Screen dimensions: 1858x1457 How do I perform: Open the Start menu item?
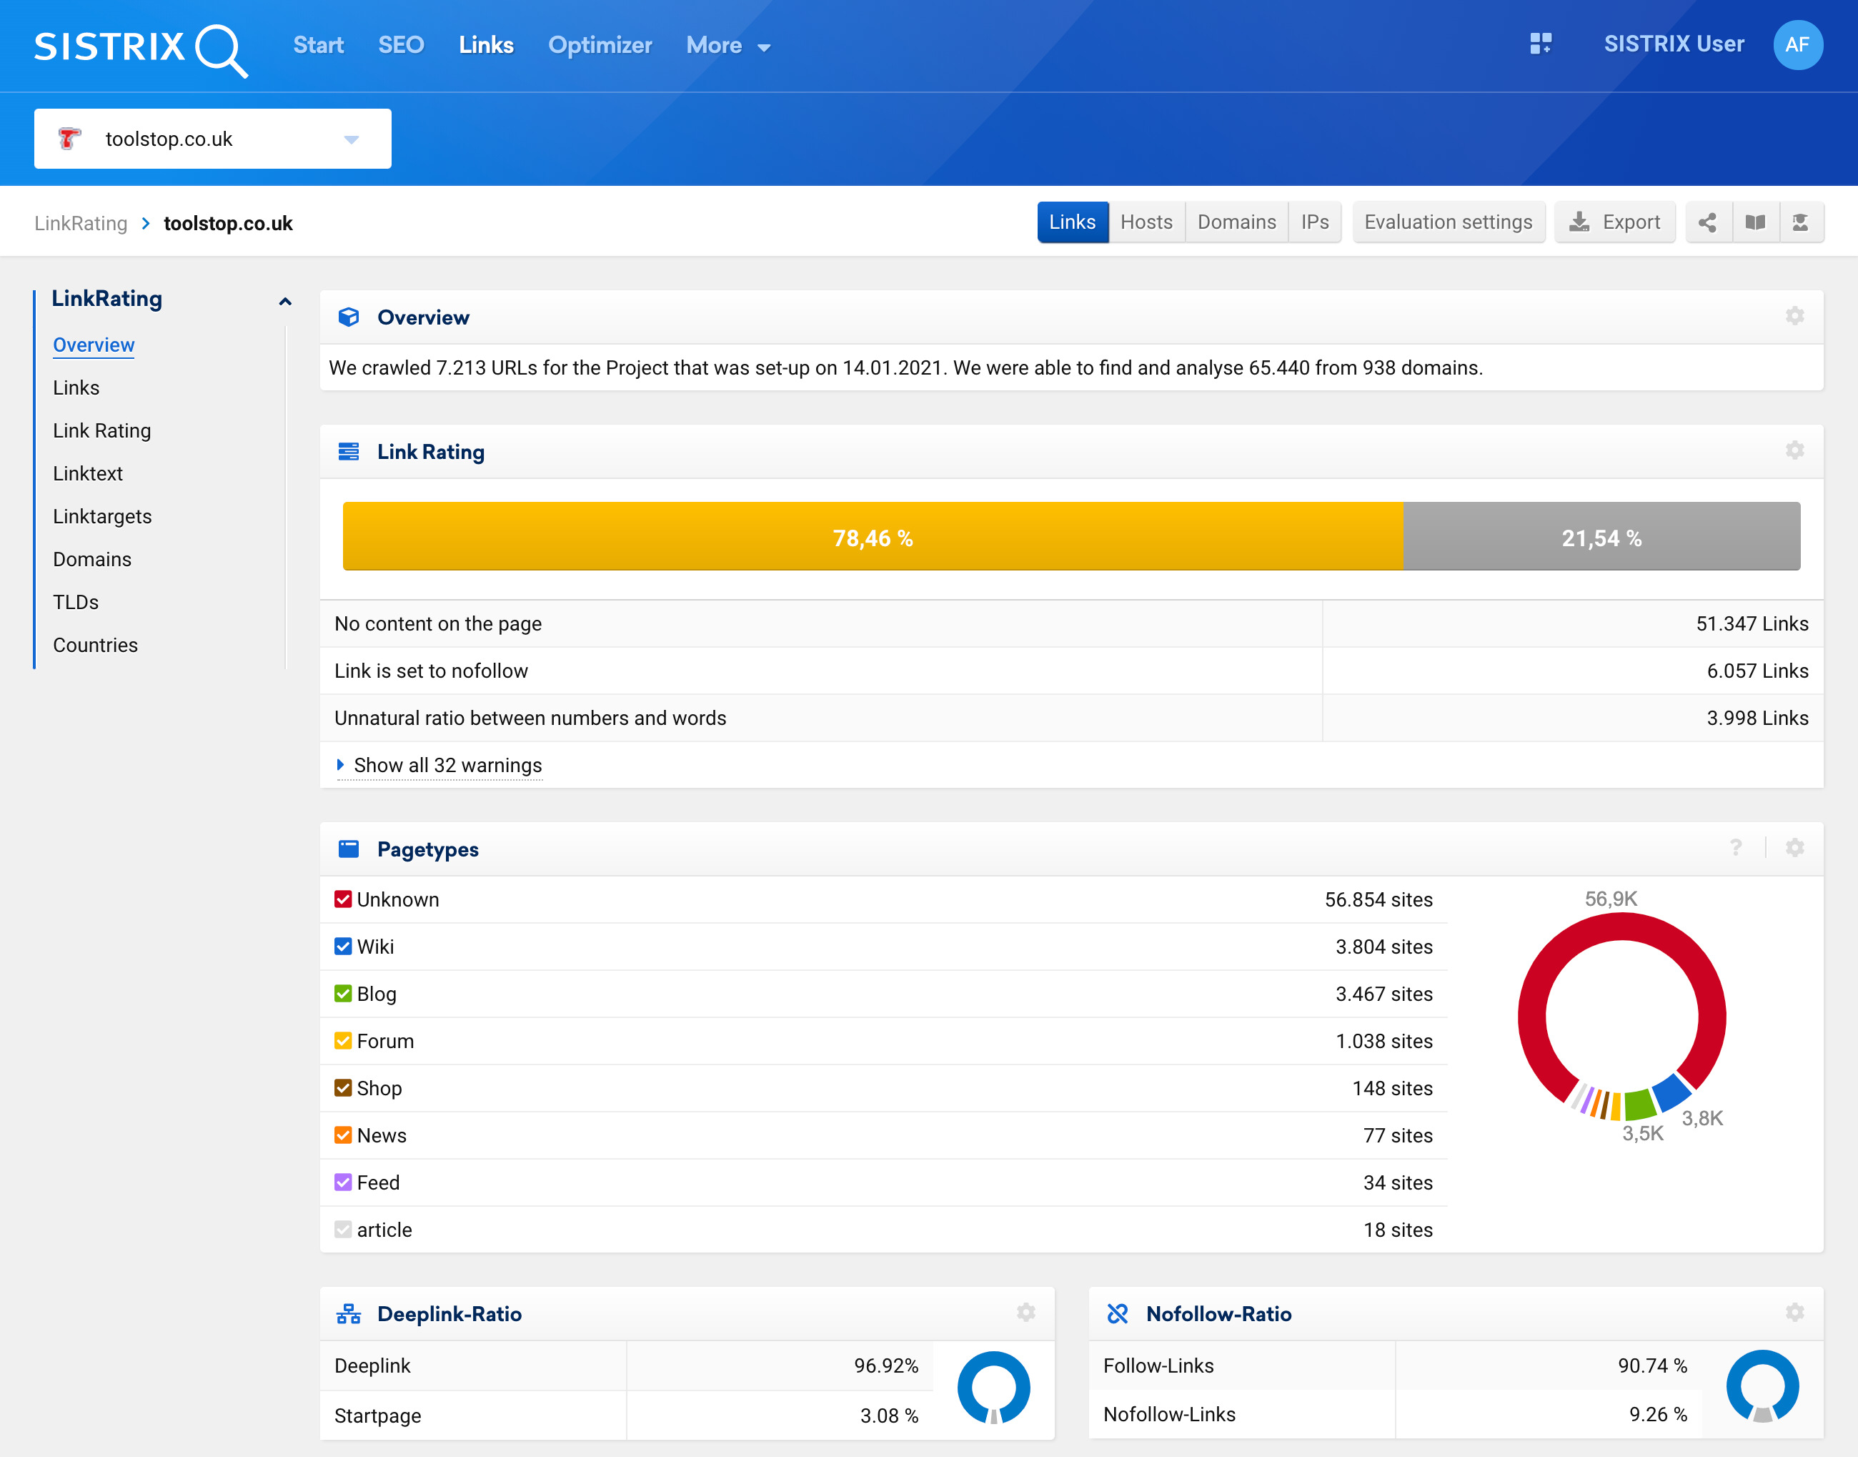pyautogui.click(x=318, y=45)
